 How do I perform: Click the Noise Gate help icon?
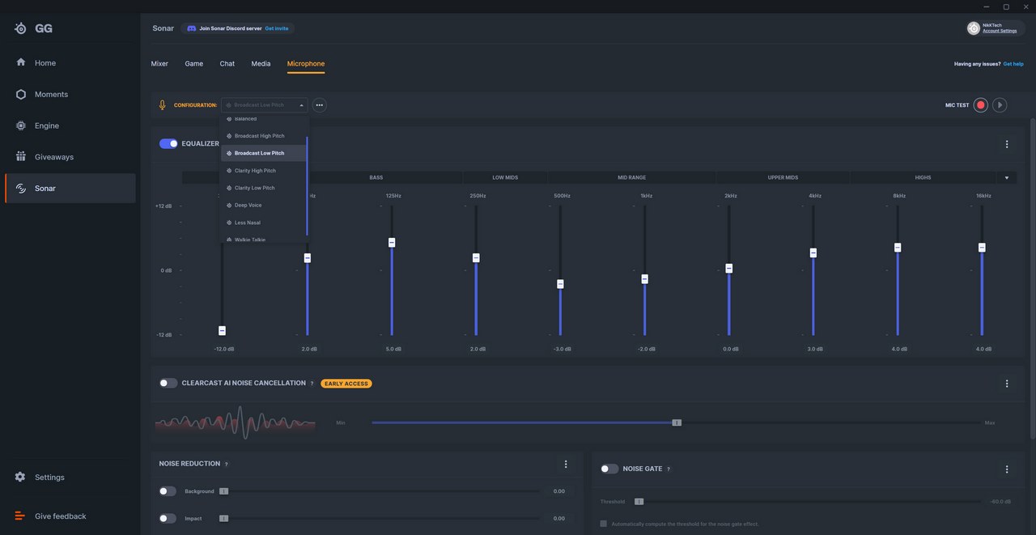coord(669,469)
